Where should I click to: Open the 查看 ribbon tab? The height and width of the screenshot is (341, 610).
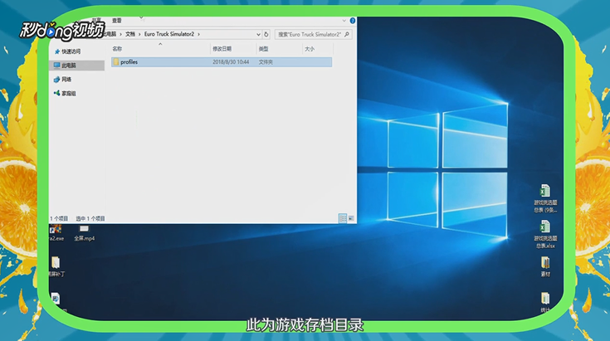[x=117, y=21]
